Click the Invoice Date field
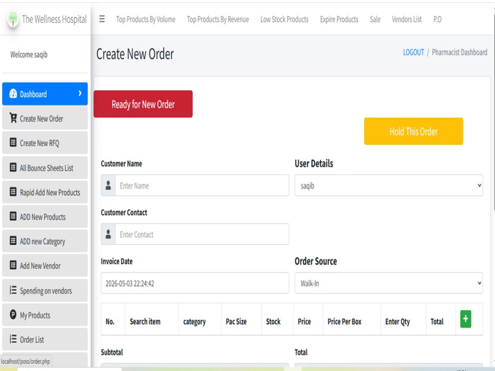The width and height of the screenshot is (495, 371). [195, 283]
